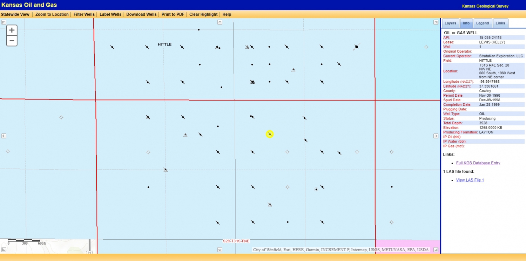Image resolution: width=526 pixels, height=261 pixels.
Task: Choose Zoom to Location
Action: point(52,14)
